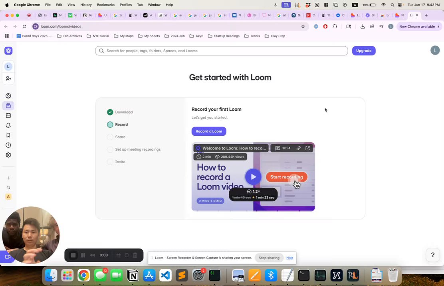
Task: Open Chrome extensions puzzle icon
Action: 335,26
